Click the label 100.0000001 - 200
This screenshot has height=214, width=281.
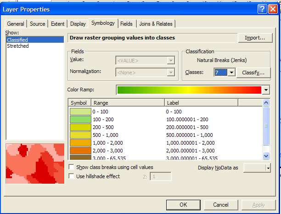tap(187, 119)
